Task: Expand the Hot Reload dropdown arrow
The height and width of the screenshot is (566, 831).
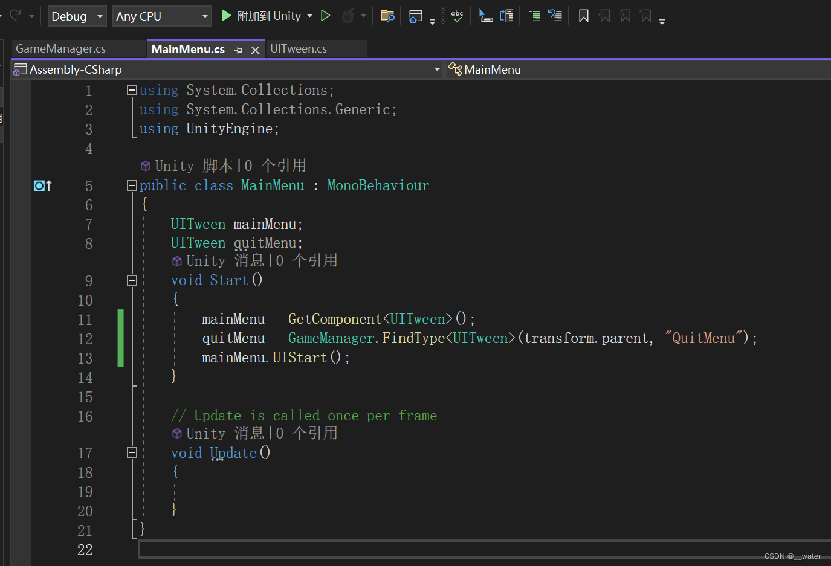Action: pos(363,16)
